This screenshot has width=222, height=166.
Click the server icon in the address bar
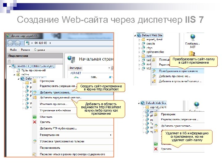(x=28, y=43)
